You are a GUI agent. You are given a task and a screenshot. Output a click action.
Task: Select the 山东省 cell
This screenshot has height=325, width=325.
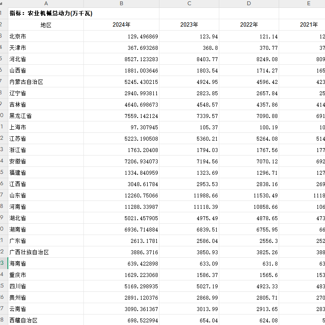pos(46,195)
